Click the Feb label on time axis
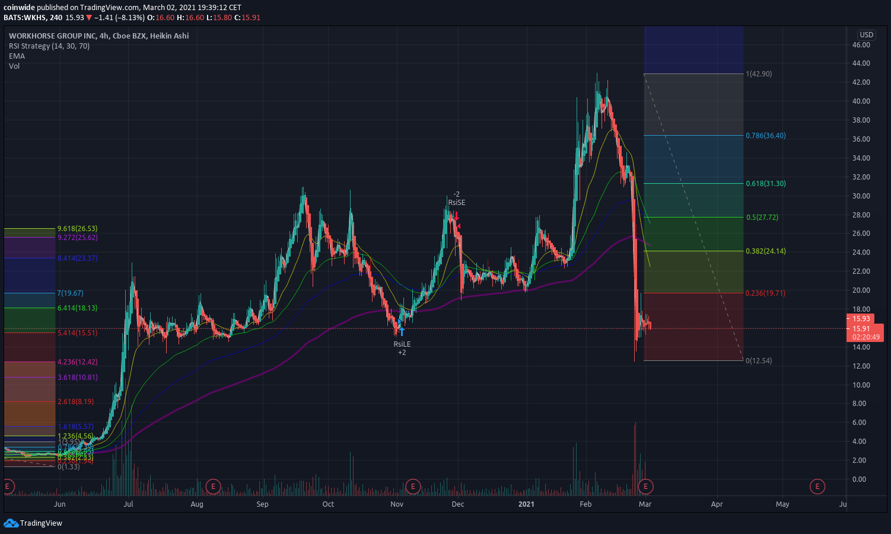 point(585,504)
